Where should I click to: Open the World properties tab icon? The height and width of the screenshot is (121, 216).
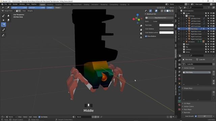tap(179, 79)
